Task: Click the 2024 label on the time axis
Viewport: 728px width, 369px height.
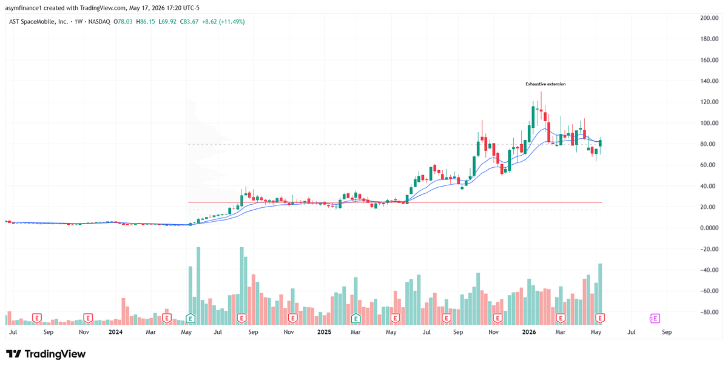Action: coord(115,332)
